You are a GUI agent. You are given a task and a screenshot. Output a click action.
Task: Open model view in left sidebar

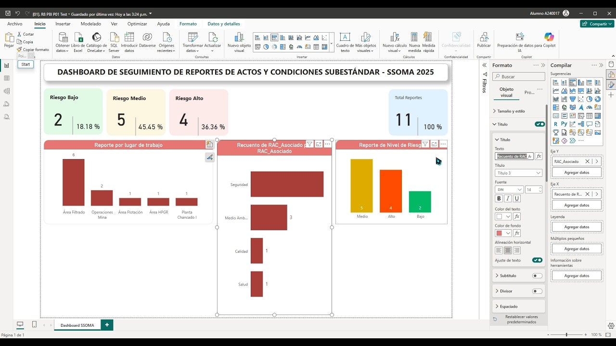coord(7,91)
